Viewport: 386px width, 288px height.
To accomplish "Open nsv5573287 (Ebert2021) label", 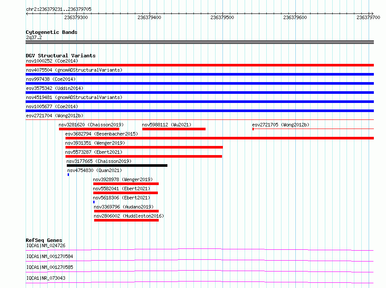I will tap(94, 152).
